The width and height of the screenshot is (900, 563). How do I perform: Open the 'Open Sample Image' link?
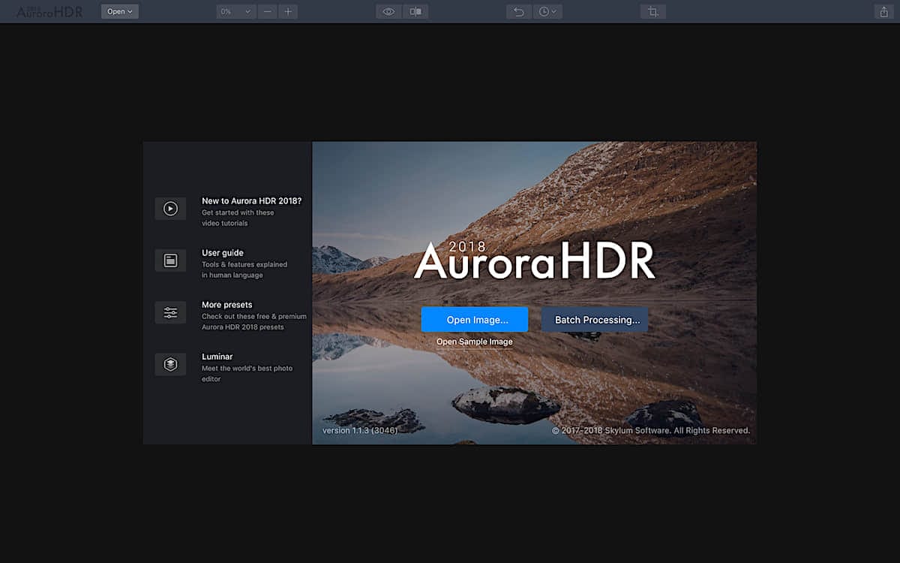[475, 342]
